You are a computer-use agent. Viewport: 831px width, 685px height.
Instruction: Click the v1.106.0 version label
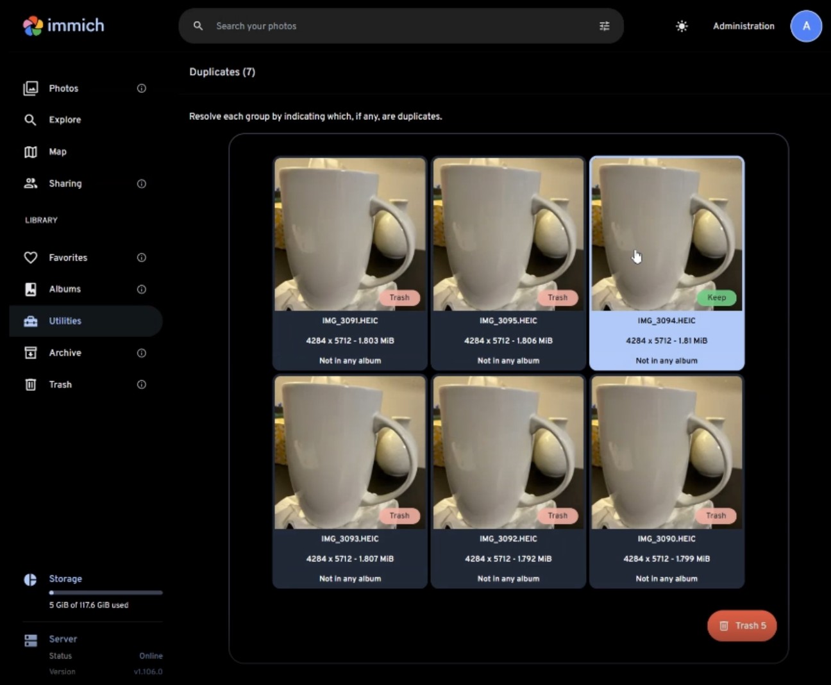point(148,672)
